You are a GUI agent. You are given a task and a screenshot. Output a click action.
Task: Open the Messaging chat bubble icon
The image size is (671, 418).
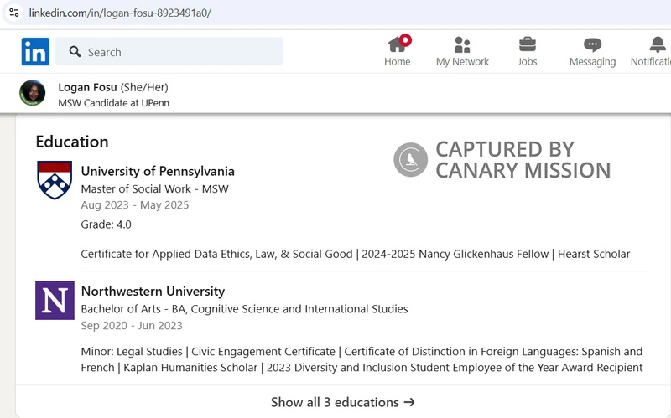tap(592, 44)
